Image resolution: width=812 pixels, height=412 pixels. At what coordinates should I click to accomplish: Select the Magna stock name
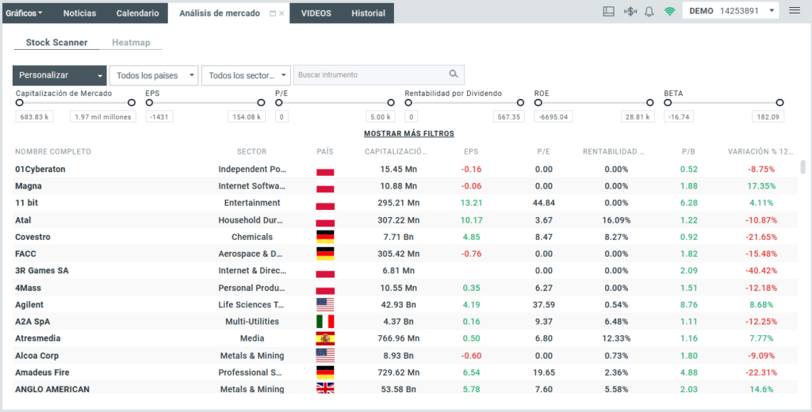click(x=29, y=186)
